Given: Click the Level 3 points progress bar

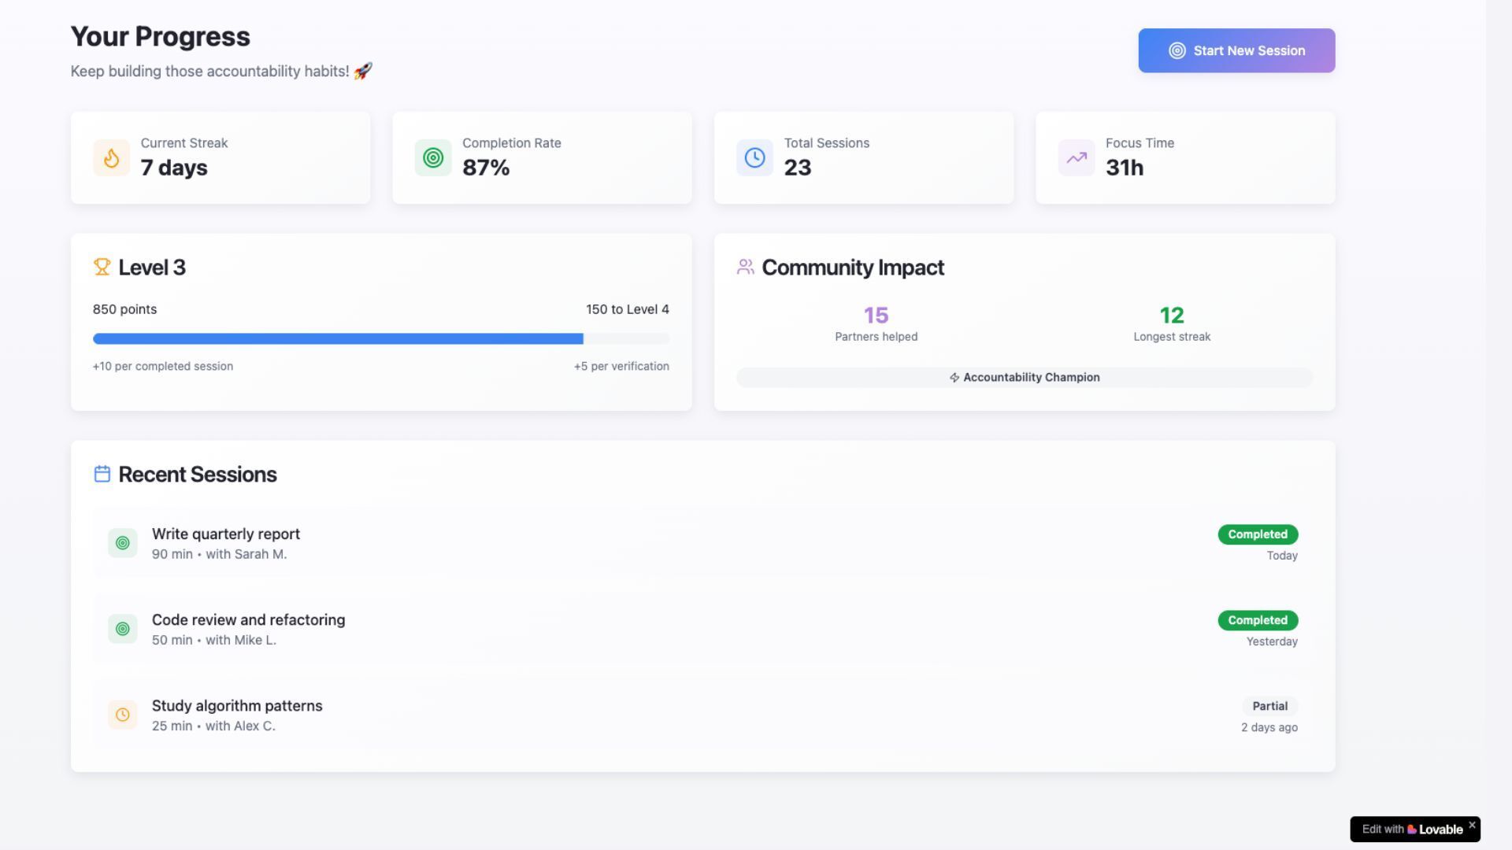Looking at the screenshot, I should point(381,339).
